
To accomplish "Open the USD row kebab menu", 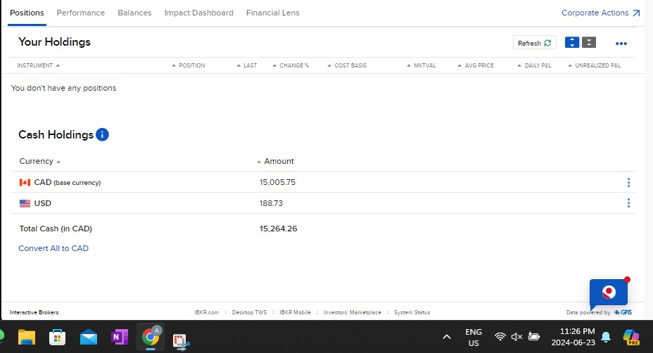I will [628, 203].
